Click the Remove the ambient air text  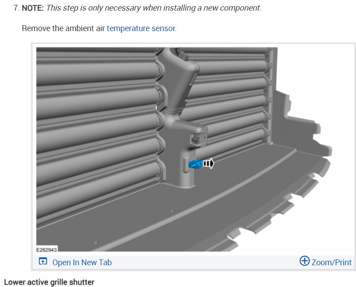tap(64, 28)
